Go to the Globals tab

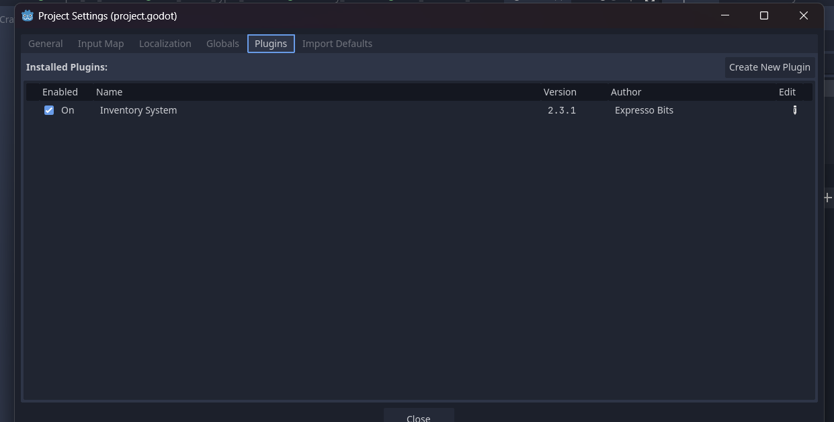[x=222, y=44]
